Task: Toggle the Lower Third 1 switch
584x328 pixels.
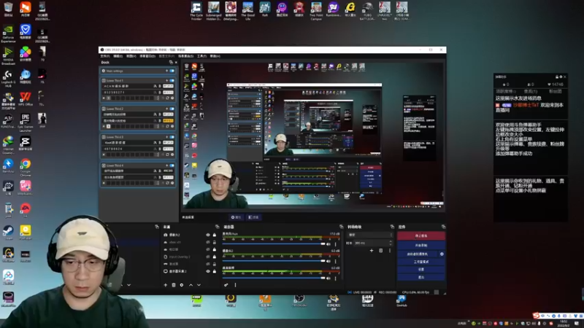Action: point(172,80)
